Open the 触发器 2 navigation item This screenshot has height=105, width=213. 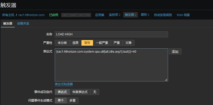(x=130, y=15)
